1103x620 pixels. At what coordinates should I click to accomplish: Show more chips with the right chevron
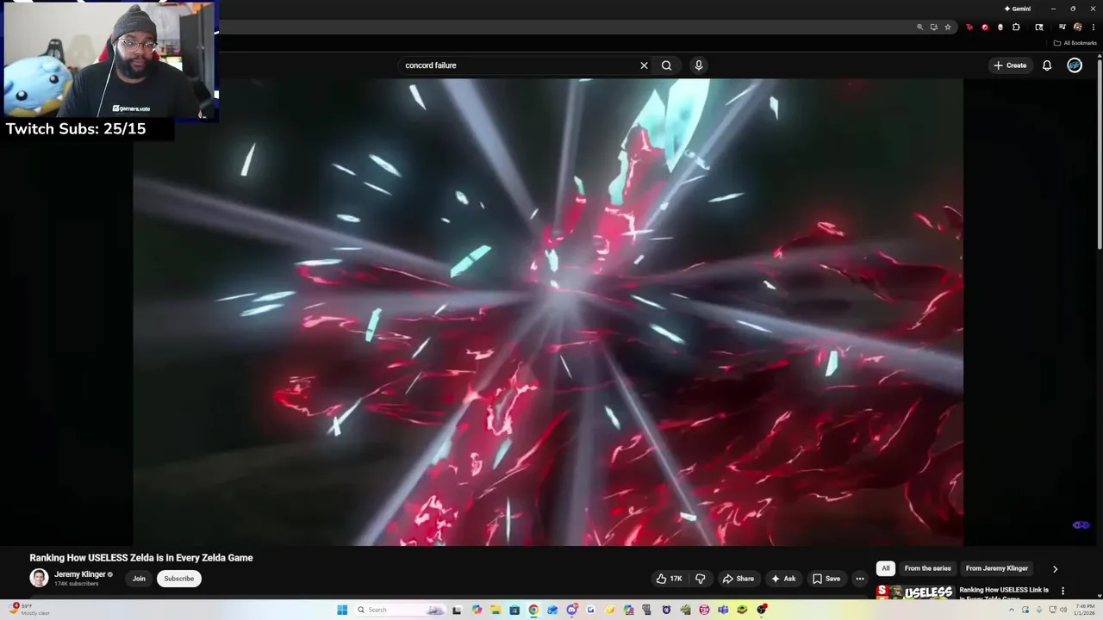1055,568
